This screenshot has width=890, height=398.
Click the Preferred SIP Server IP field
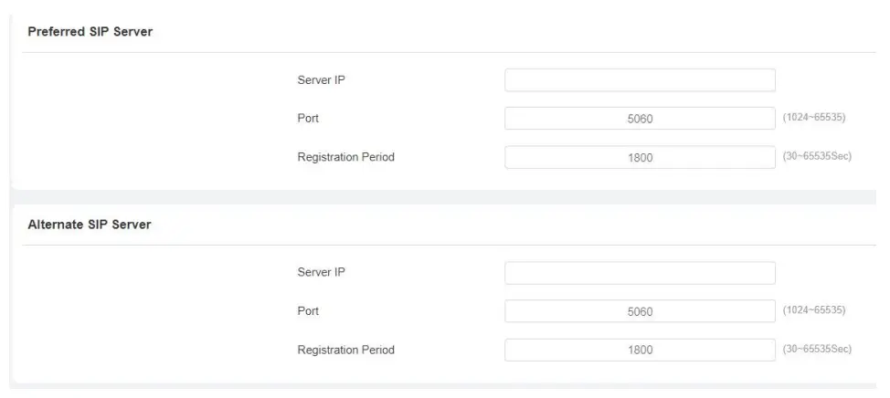tap(640, 80)
